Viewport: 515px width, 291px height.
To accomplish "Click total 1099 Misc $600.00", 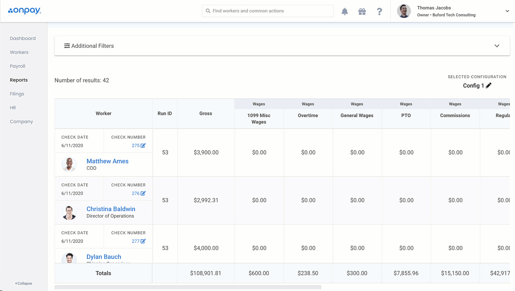I will [x=259, y=273].
